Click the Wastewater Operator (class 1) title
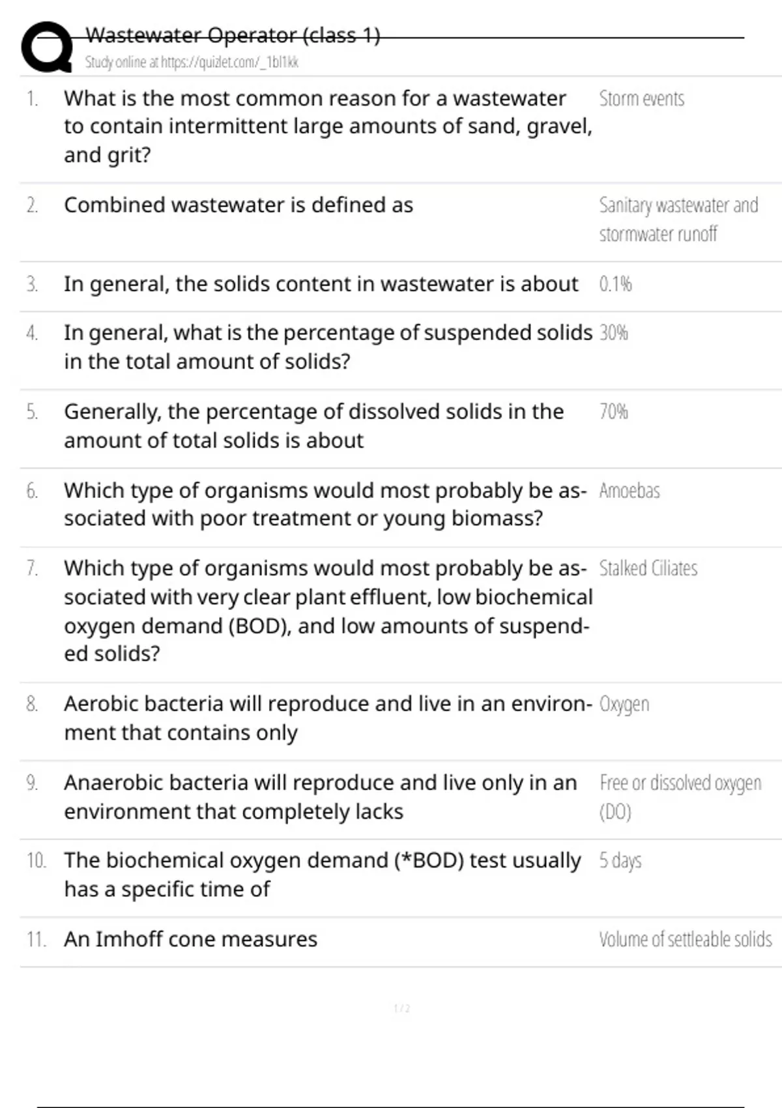The image size is (782, 1108). point(233,35)
